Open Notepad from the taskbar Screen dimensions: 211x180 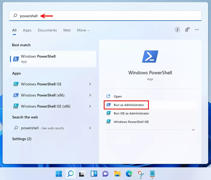[x=152, y=174]
